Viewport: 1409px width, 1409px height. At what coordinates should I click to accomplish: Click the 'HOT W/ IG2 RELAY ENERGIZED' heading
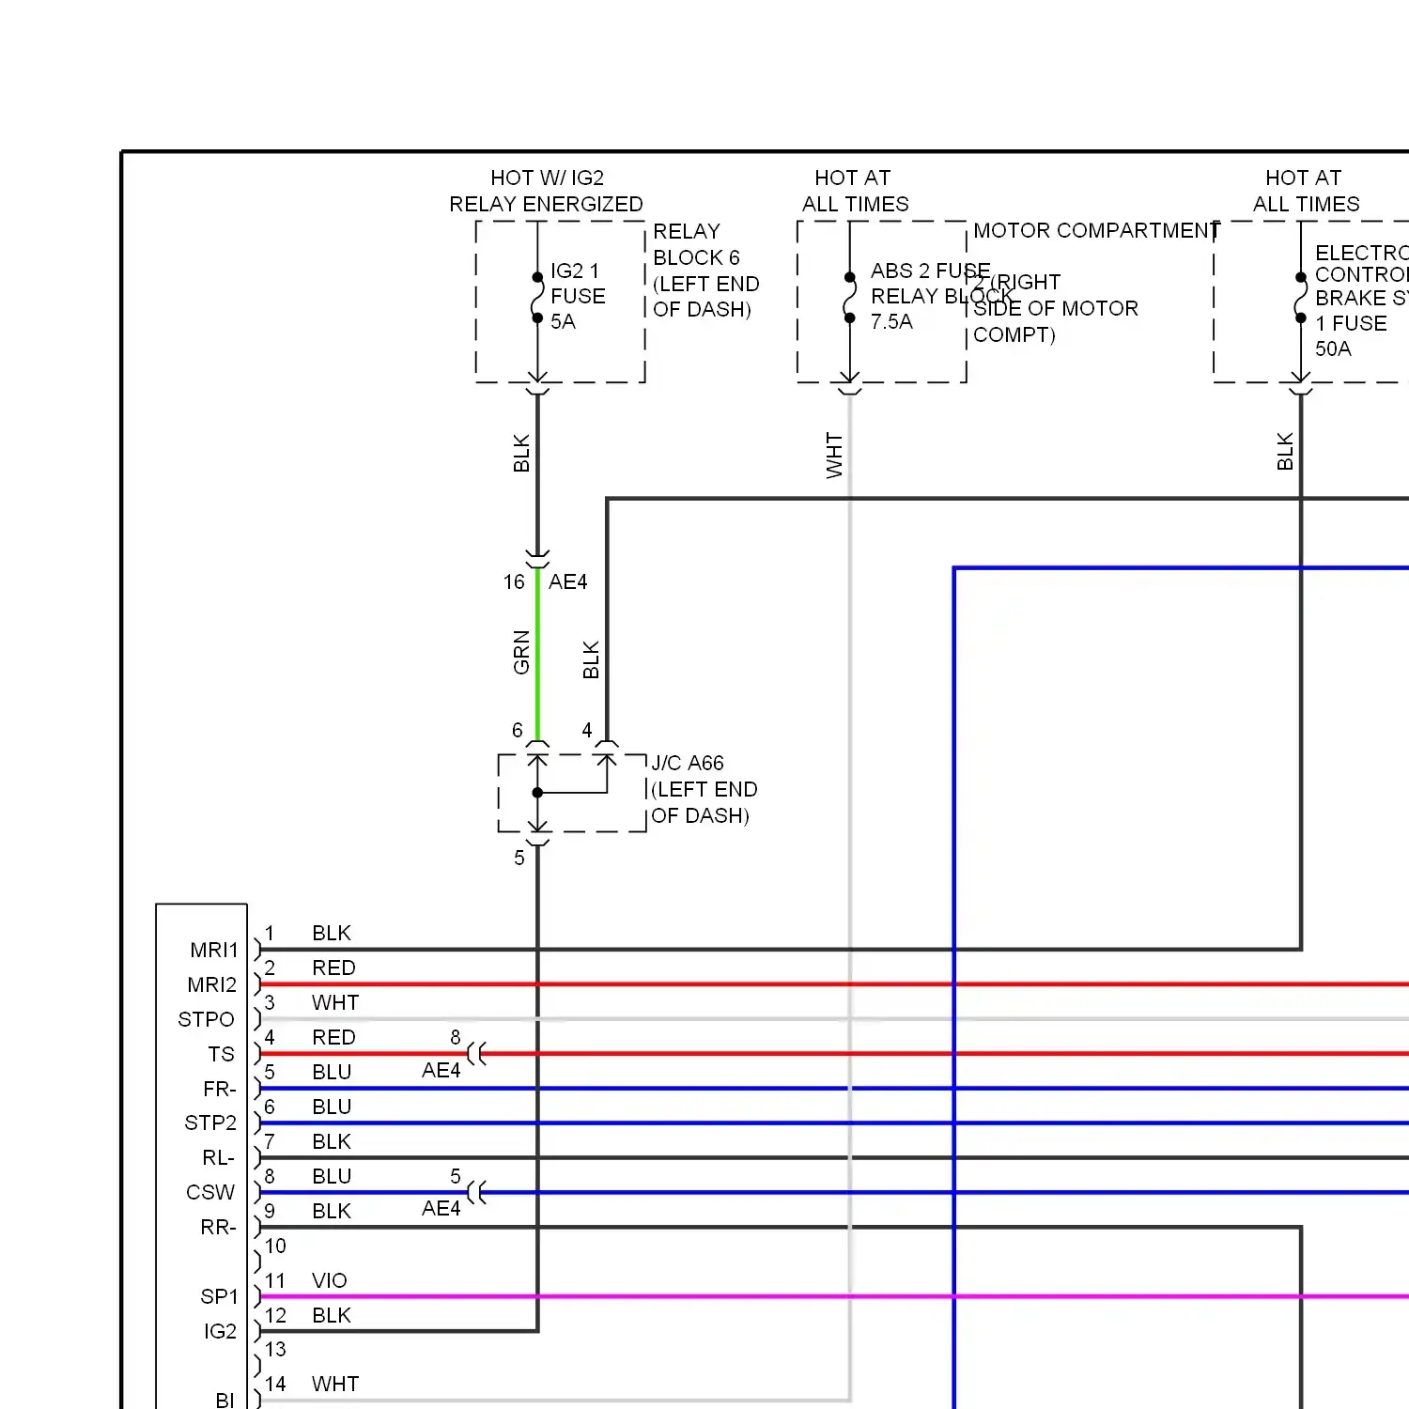click(x=546, y=191)
